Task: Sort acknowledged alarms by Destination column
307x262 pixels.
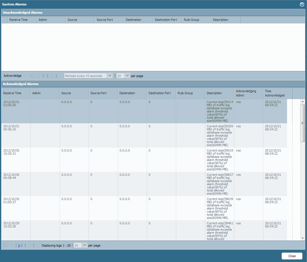Action: coord(132,93)
